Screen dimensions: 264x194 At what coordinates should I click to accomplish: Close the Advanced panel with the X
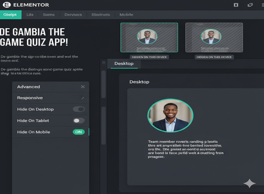pos(83,87)
